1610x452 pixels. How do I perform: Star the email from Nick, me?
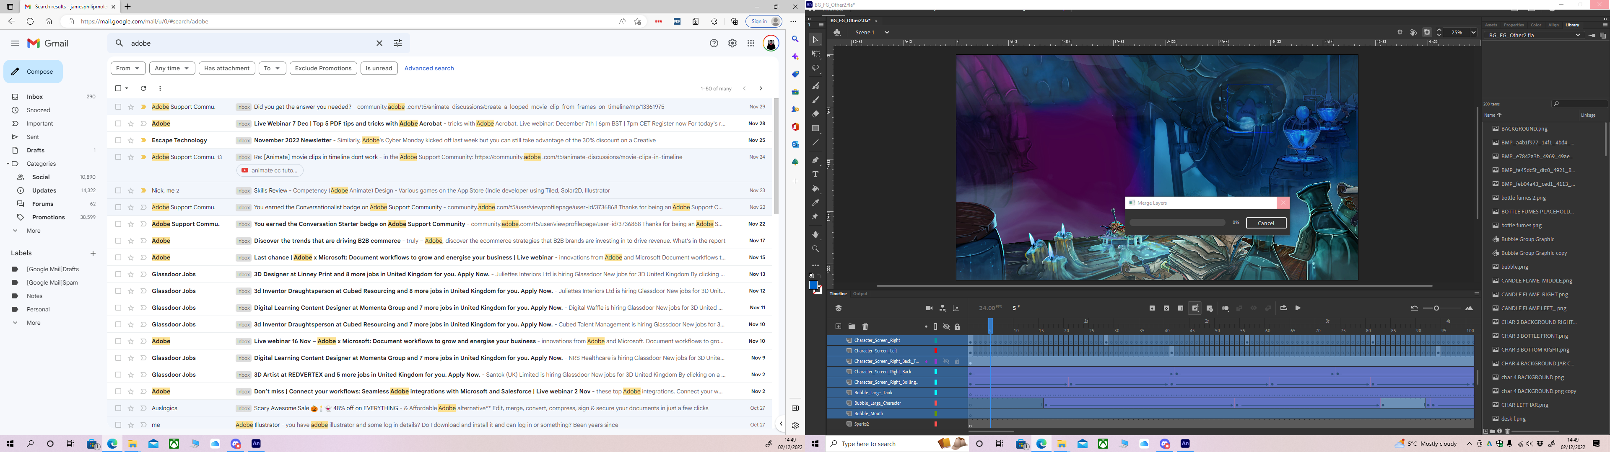coord(130,190)
